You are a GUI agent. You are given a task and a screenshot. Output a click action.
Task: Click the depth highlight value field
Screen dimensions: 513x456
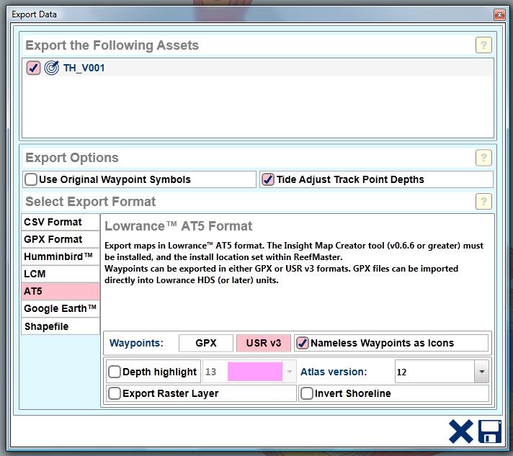pos(214,372)
